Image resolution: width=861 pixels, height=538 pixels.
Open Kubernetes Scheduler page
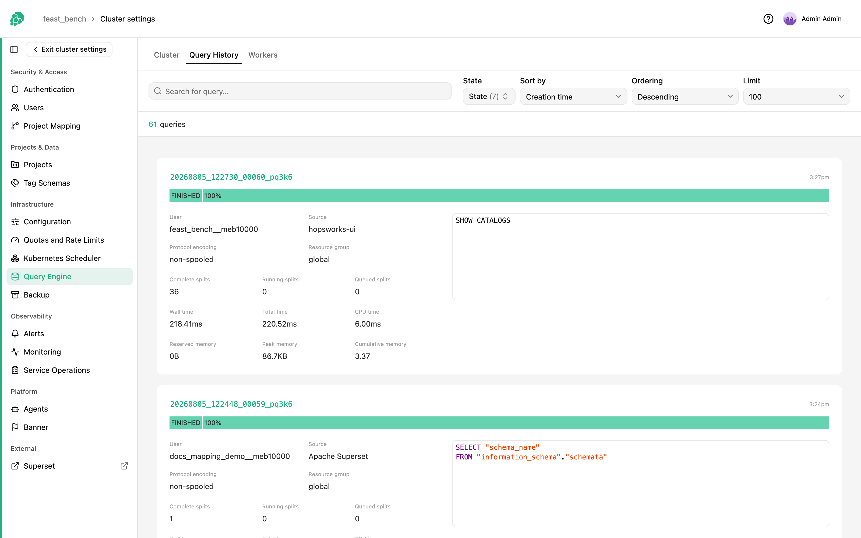[70, 258]
